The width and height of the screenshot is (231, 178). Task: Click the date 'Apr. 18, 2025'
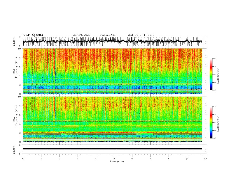(x=81, y=35)
